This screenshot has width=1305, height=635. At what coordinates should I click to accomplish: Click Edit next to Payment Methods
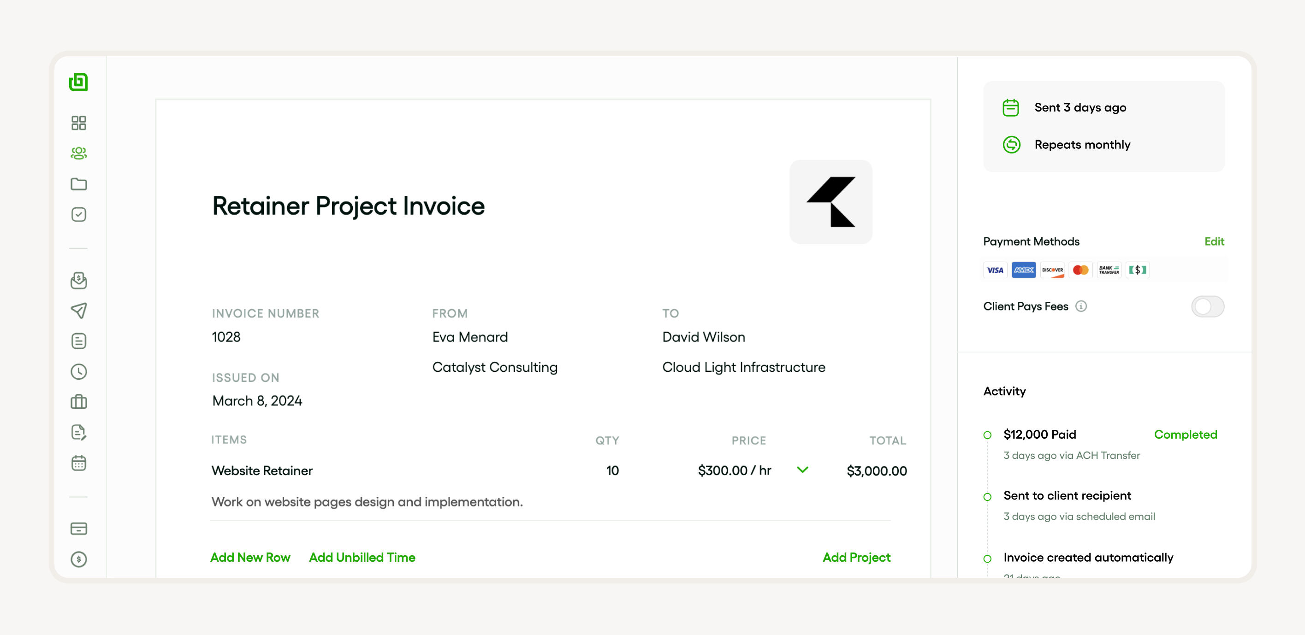tap(1214, 241)
